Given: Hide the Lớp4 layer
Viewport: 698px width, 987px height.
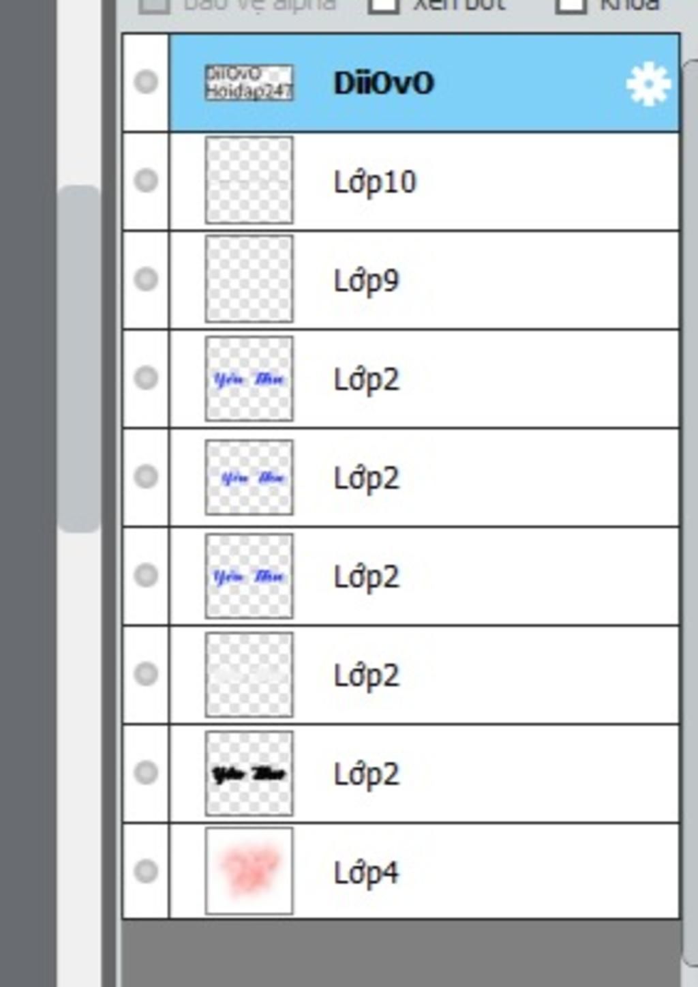Looking at the screenshot, I should coord(146,871).
